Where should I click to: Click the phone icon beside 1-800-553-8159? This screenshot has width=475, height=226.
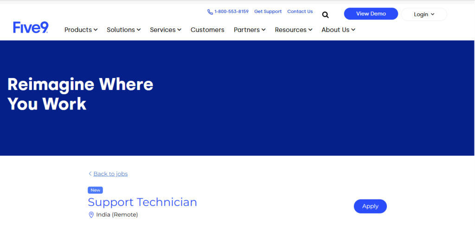pyautogui.click(x=210, y=12)
